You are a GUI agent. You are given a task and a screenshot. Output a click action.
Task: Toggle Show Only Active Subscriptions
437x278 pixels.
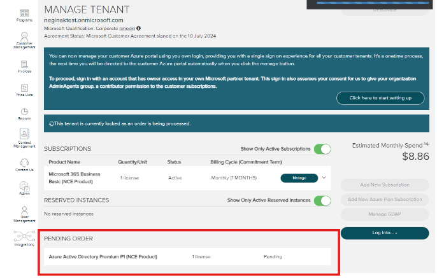click(322, 149)
